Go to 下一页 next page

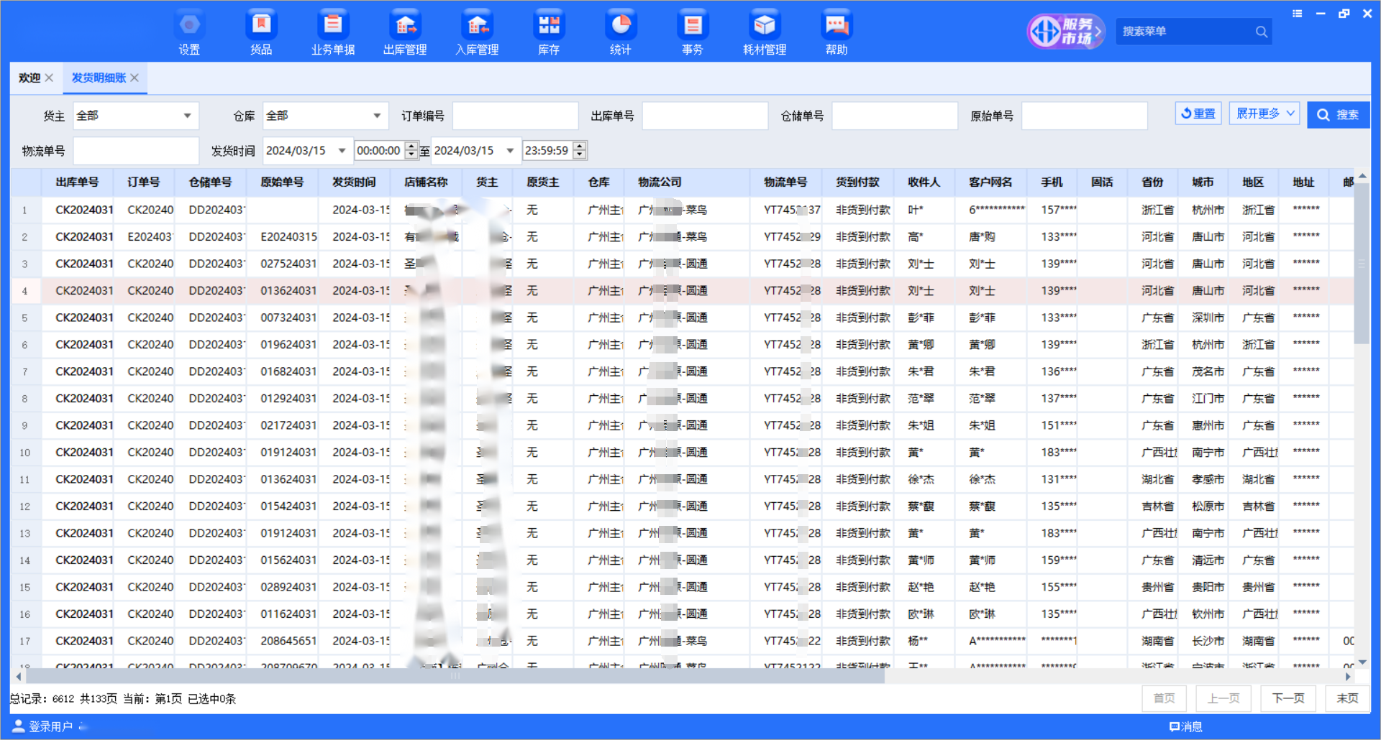[1288, 698]
